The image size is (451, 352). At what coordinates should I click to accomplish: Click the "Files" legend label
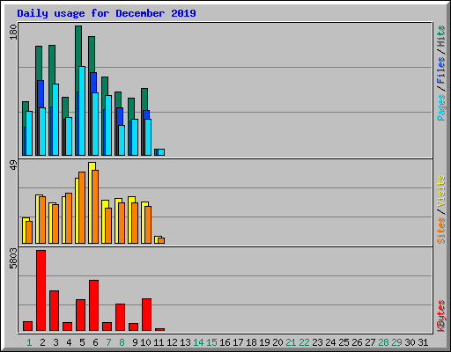[x=440, y=70]
